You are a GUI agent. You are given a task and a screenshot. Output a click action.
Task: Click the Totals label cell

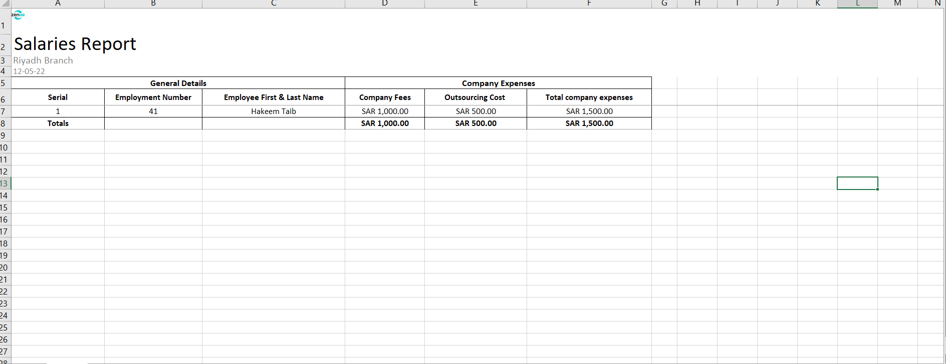(58, 123)
